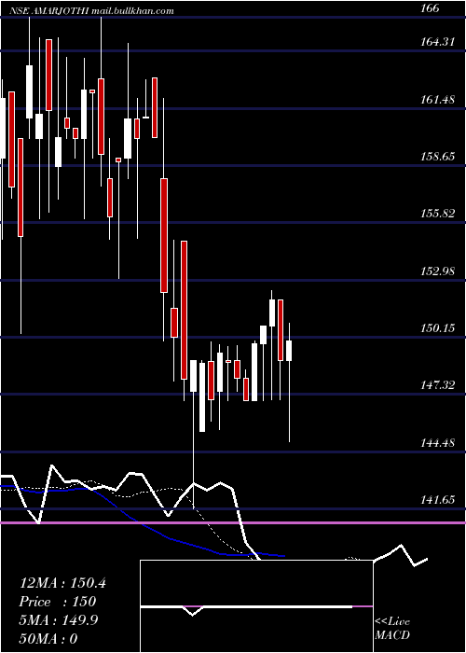This screenshot has height=653, width=466.
Task: Click the 12MA : 150.4 readout
Action: coord(62,583)
